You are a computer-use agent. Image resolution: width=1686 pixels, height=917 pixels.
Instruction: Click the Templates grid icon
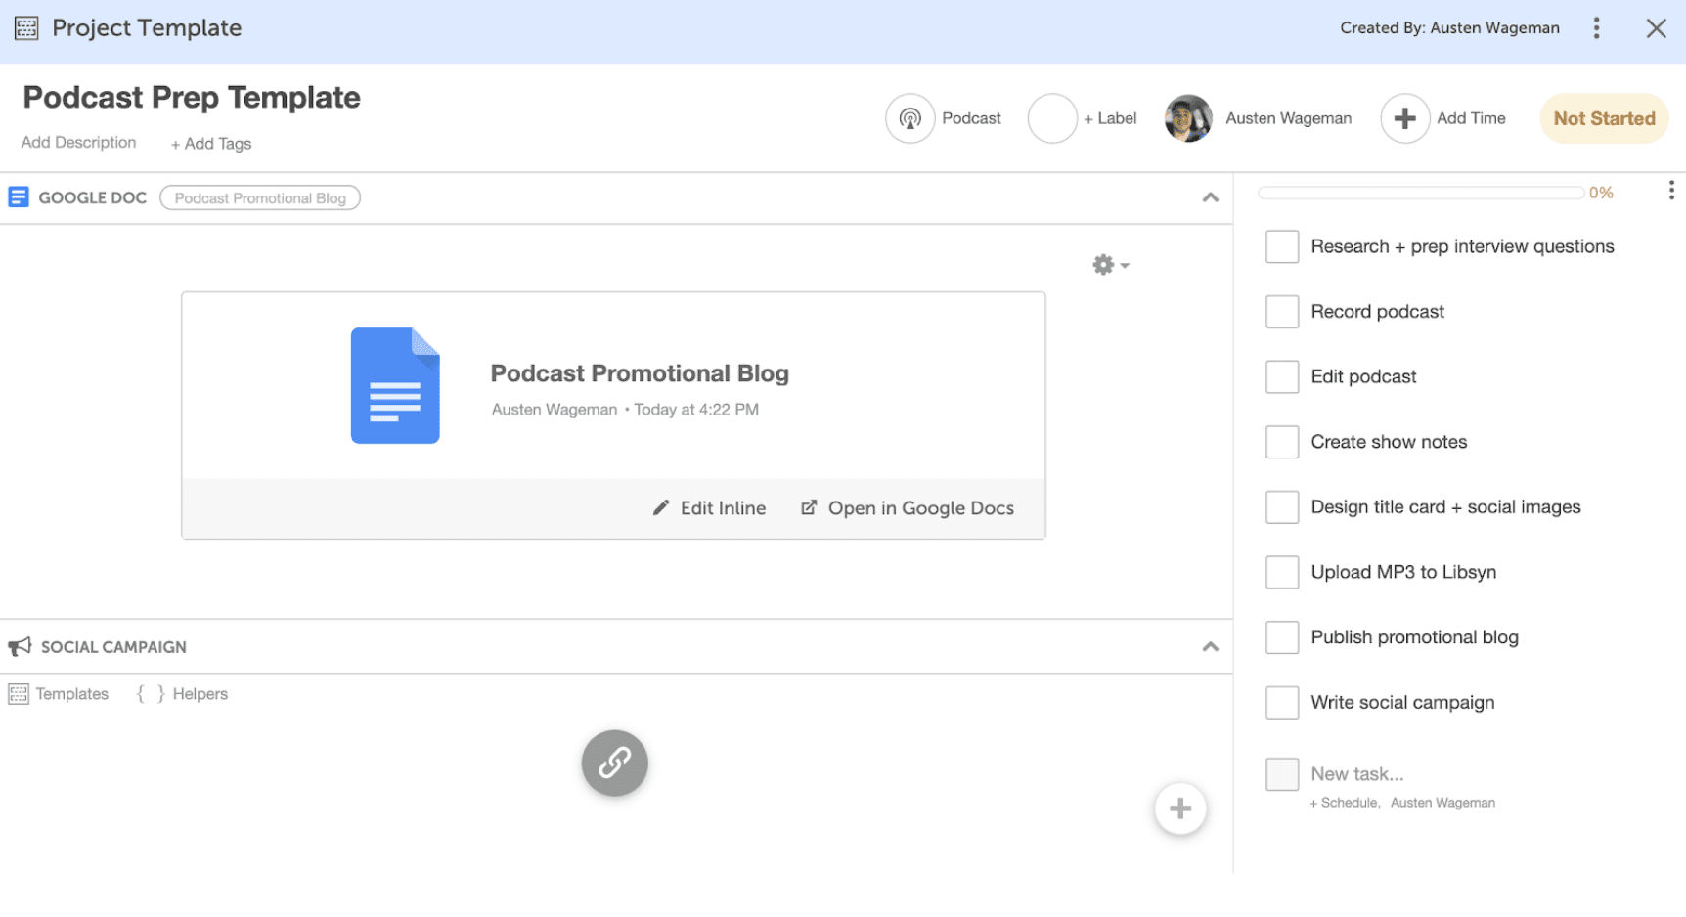[x=19, y=694]
